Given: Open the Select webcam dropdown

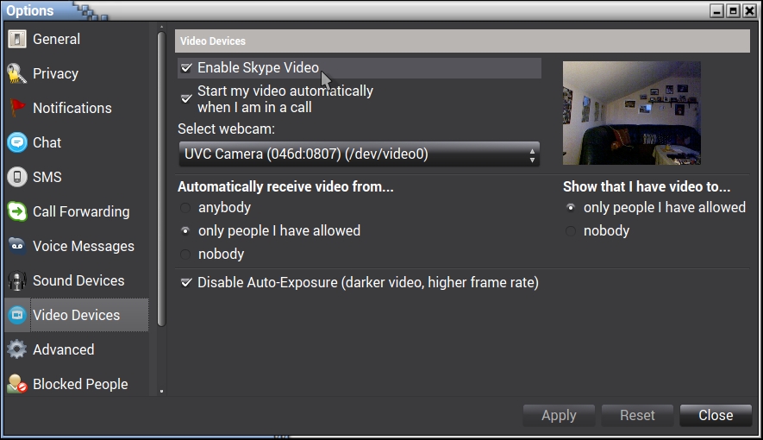Looking at the screenshot, I should click(x=359, y=155).
